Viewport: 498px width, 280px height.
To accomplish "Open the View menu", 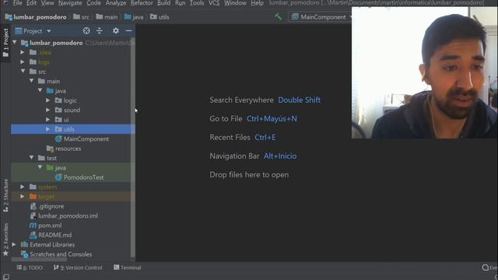I will [47, 3].
